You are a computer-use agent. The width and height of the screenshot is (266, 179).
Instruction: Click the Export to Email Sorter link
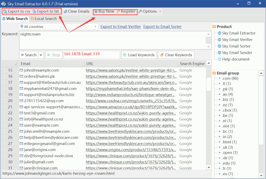[x=162, y=27]
